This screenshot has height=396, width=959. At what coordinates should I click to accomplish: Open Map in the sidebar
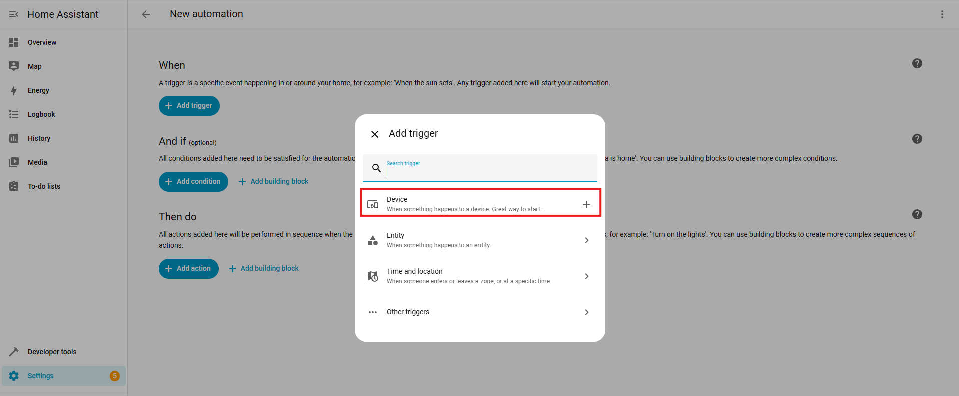[64, 66]
